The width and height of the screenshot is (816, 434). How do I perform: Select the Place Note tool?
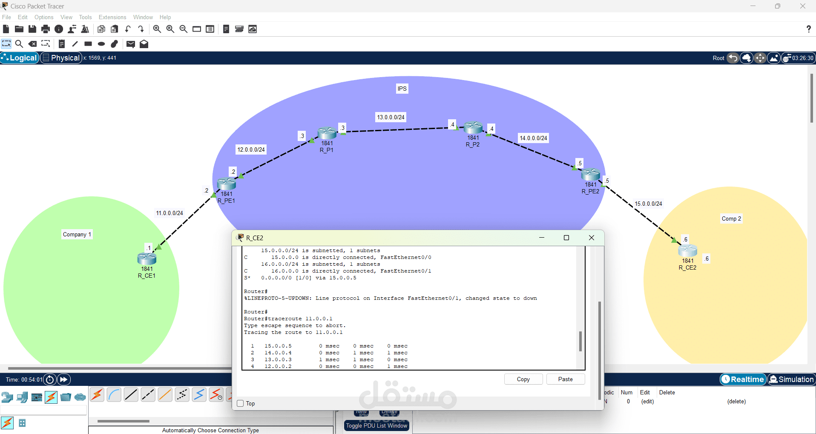point(62,44)
